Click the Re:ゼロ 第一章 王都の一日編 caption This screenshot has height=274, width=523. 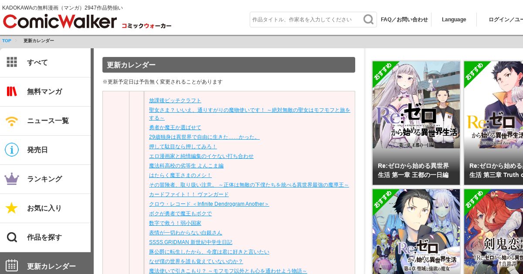[413, 170]
